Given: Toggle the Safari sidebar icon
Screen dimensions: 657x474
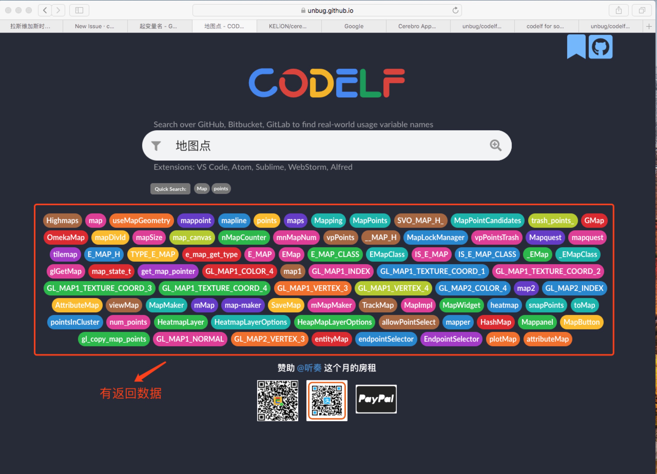Looking at the screenshot, I should coord(79,11).
